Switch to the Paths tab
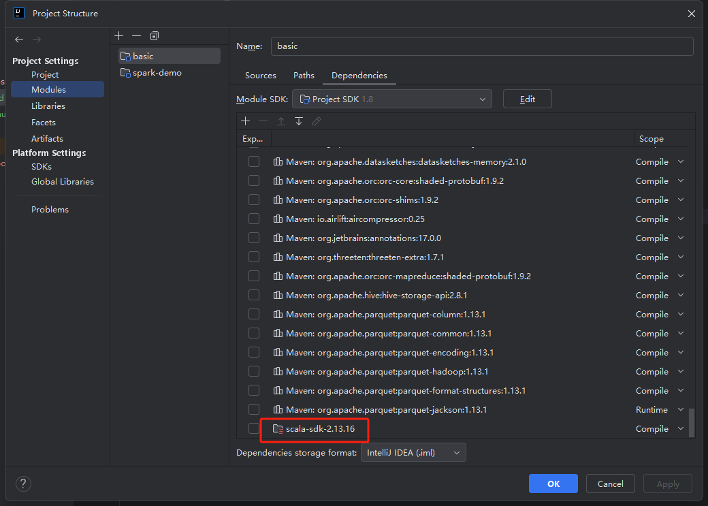Viewport: 708px width, 506px height. [304, 76]
